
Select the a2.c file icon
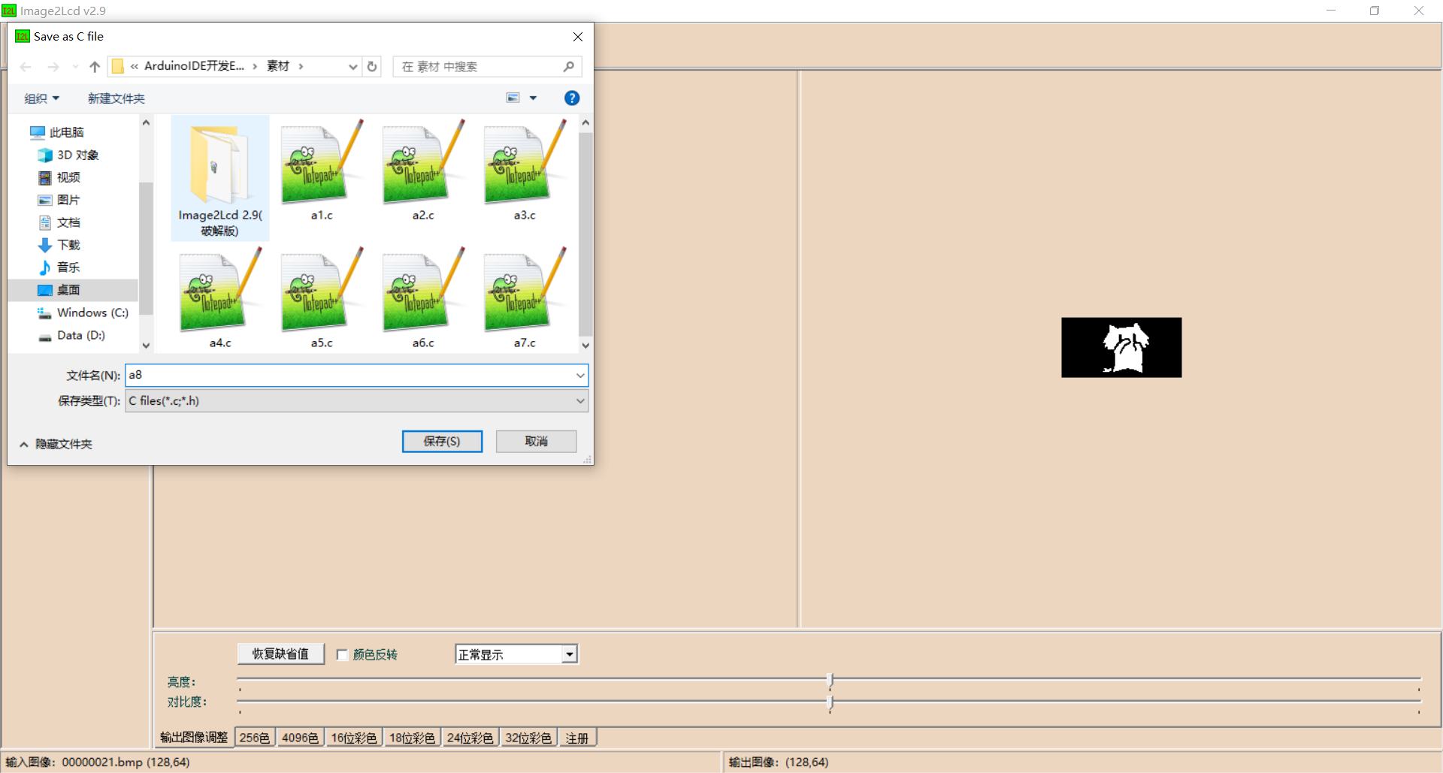[x=423, y=163]
